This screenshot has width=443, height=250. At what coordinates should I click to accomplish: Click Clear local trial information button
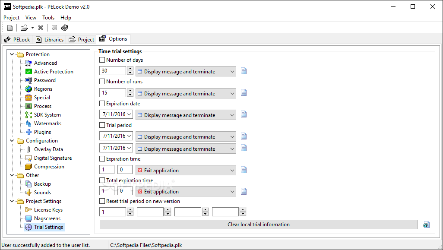pos(259,225)
